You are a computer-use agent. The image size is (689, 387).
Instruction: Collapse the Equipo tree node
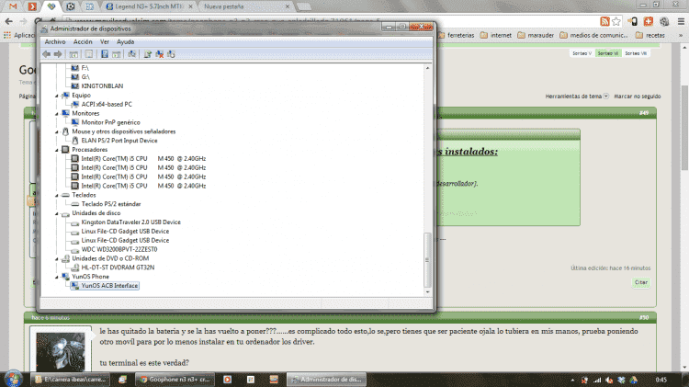[x=57, y=96]
